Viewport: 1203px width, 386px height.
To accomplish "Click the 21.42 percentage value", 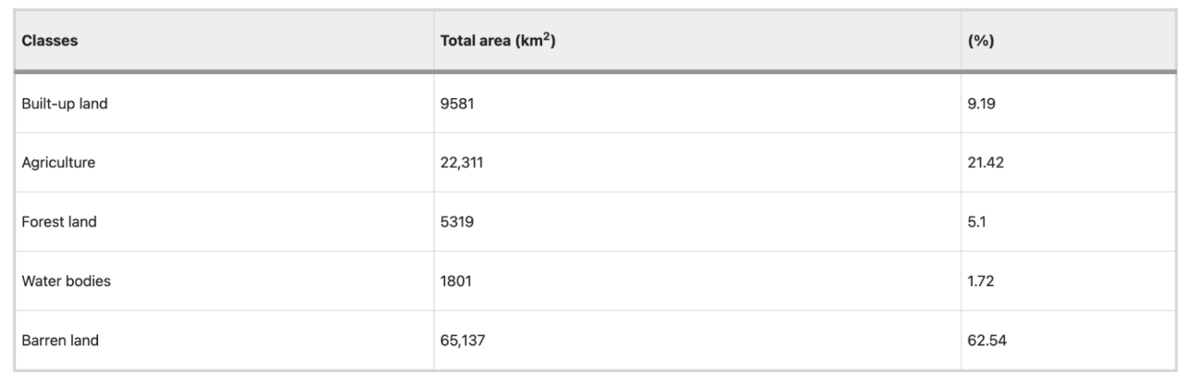I will [984, 163].
